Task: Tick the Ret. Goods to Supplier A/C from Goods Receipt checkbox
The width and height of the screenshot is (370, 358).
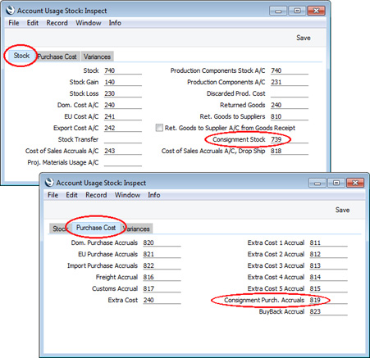Action: 159,128
